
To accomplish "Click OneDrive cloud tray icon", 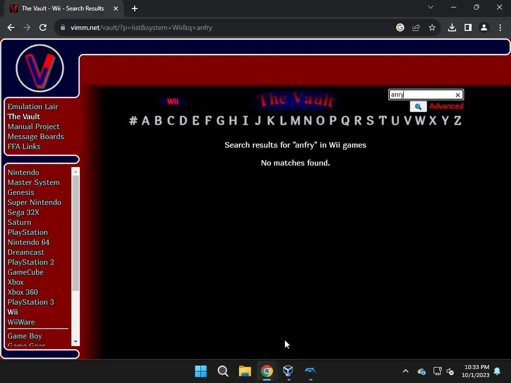I will [421, 371].
